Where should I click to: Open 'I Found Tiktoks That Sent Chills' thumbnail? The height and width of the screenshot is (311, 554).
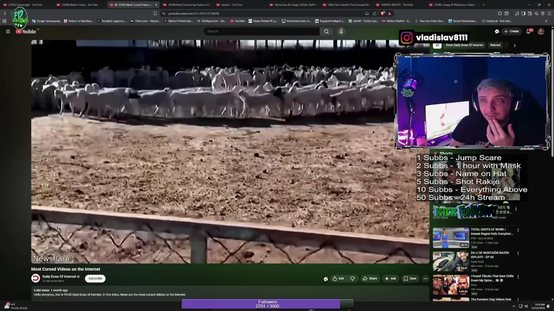tap(451, 284)
